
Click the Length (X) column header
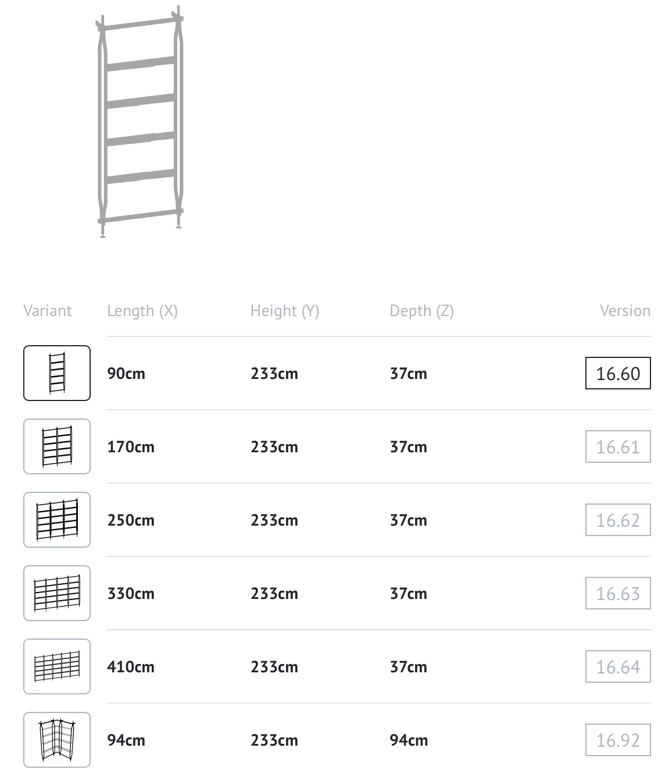click(142, 311)
